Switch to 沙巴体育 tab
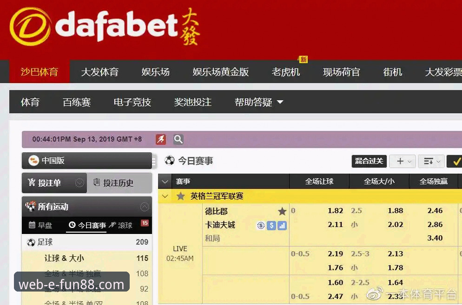 coord(40,72)
